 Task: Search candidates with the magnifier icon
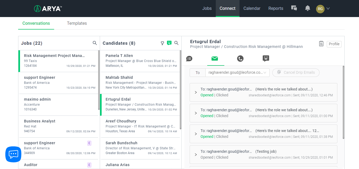(176, 43)
